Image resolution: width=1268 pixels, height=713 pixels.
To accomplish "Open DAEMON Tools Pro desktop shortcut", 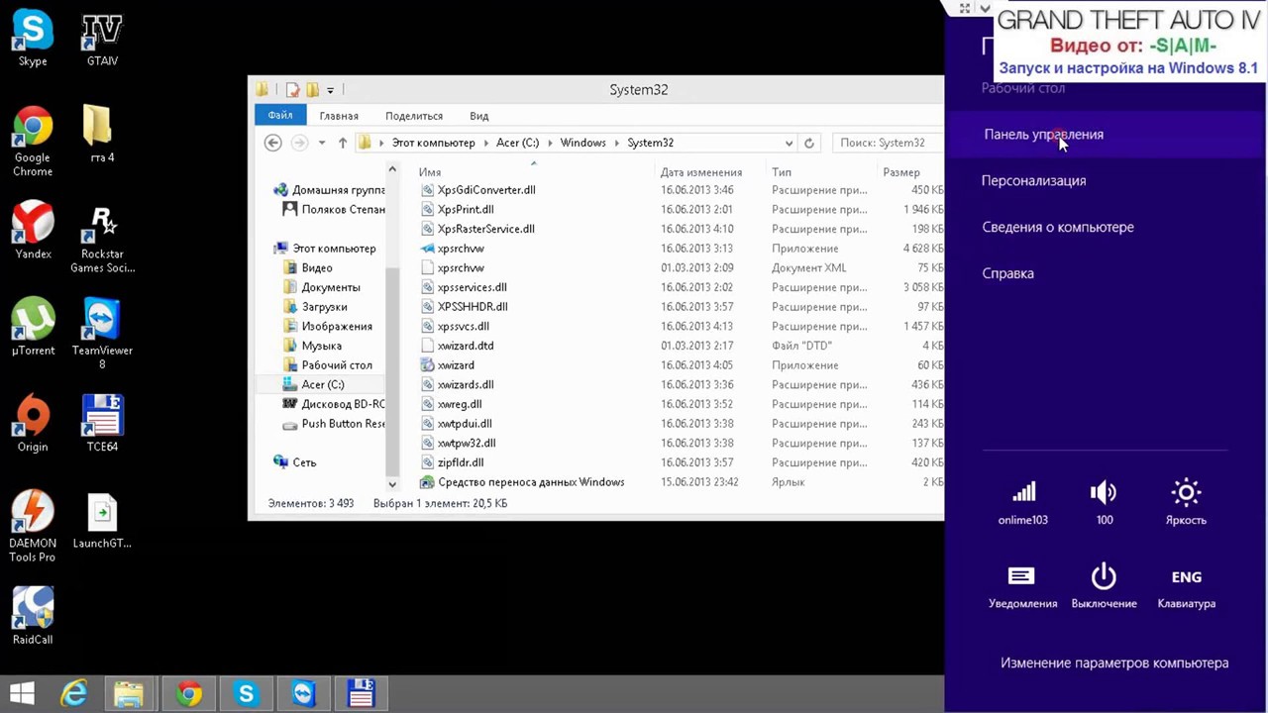I will coord(33,527).
